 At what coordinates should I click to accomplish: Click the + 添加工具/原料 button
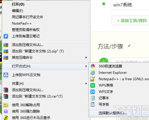click(x=130, y=20)
